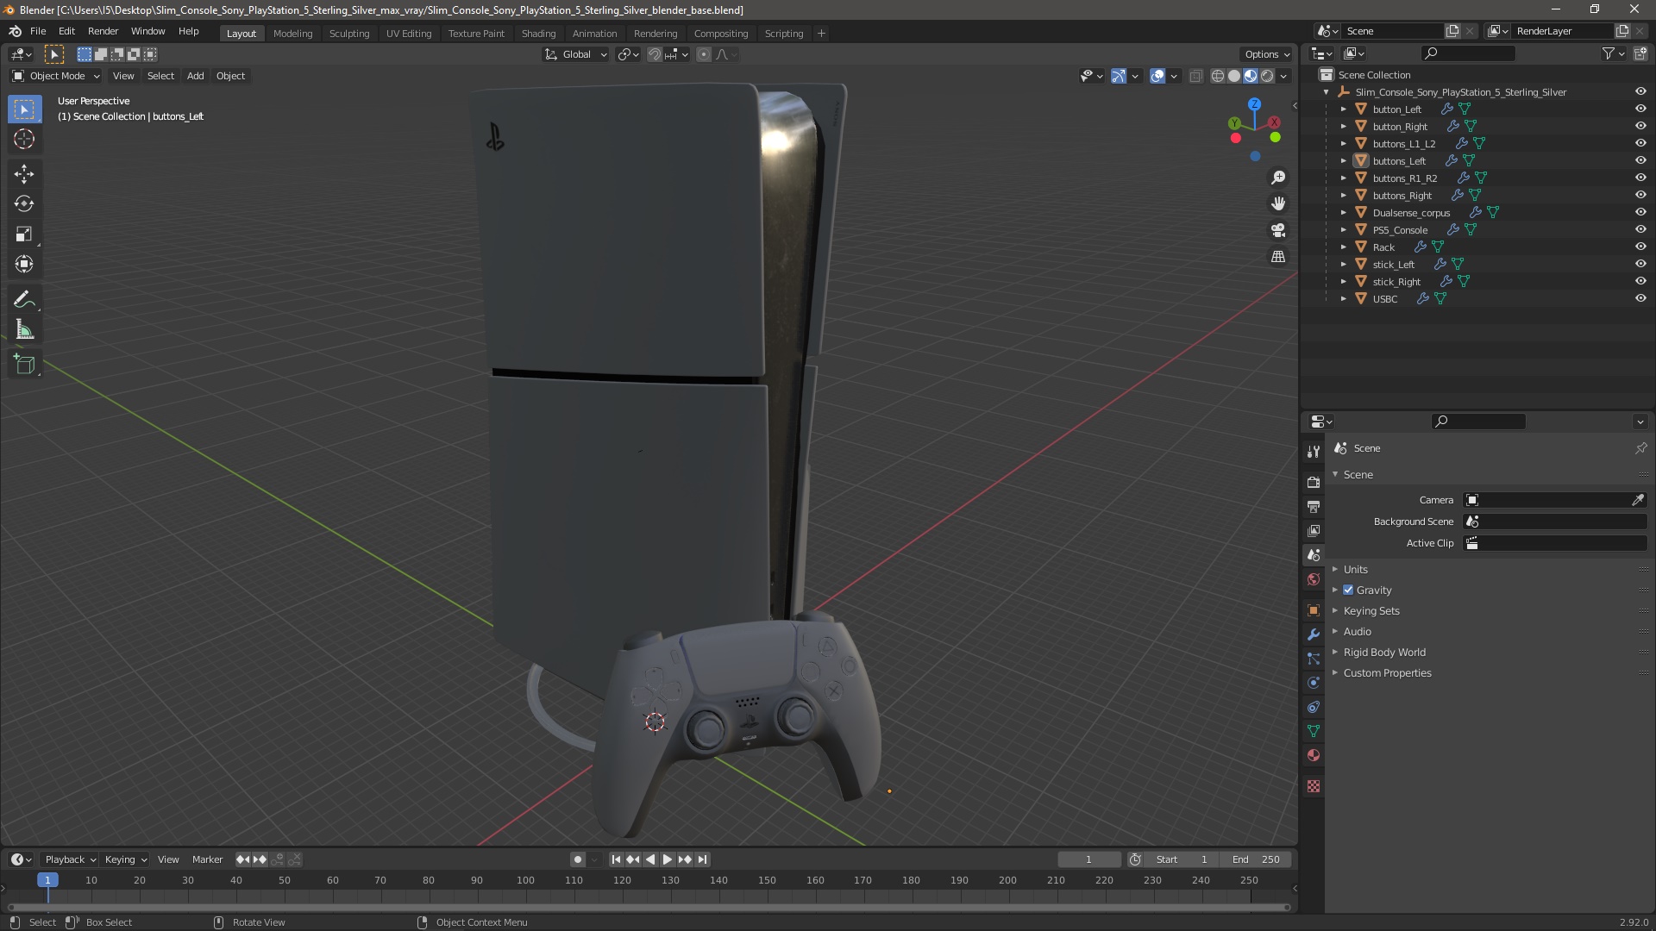Expand the Audio panel
This screenshot has width=1656, height=931.
pos(1357,632)
